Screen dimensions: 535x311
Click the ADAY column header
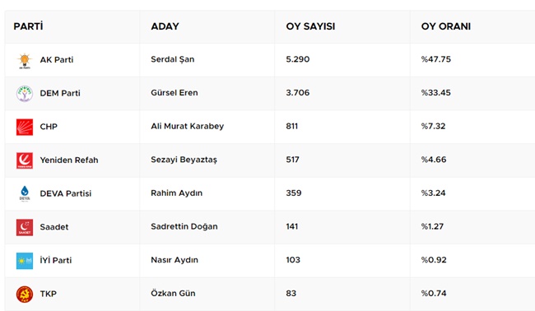point(165,26)
